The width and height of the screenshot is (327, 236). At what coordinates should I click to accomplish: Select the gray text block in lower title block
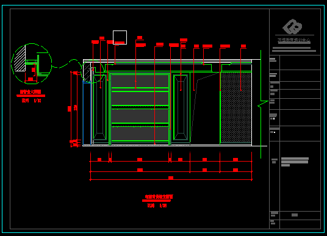tap(295, 162)
